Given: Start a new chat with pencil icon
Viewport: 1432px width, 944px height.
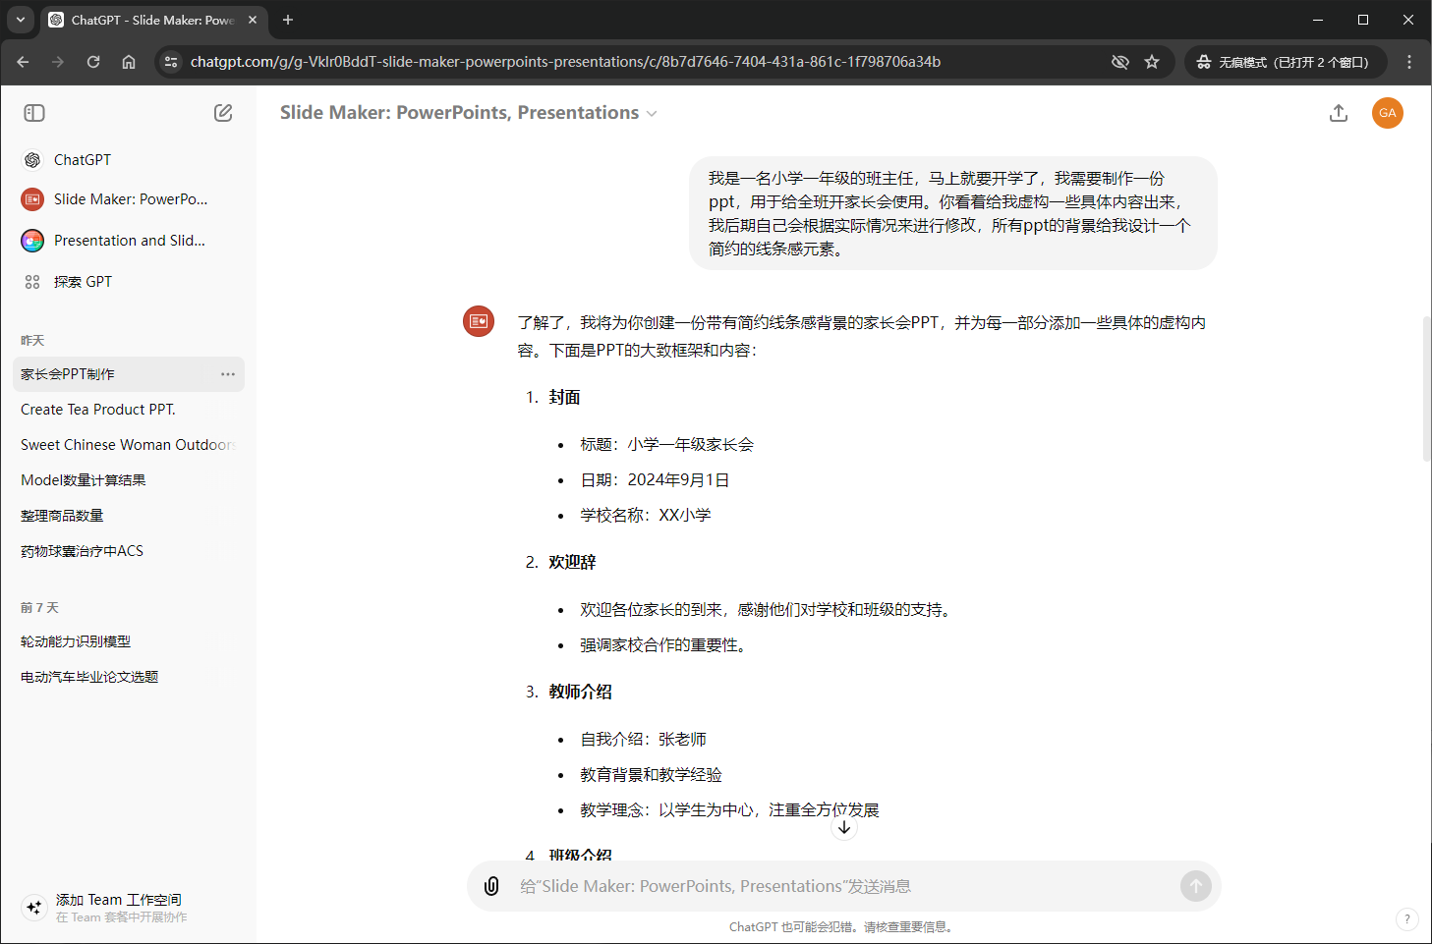Looking at the screenshot, I should tap(223, 113).
